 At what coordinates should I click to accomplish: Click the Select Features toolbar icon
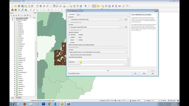94,6
